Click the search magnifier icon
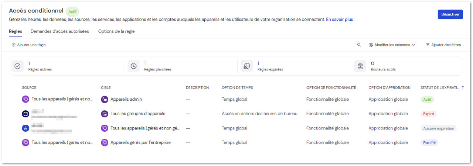The width and height of the screenshot is (473, 166). 359,45
